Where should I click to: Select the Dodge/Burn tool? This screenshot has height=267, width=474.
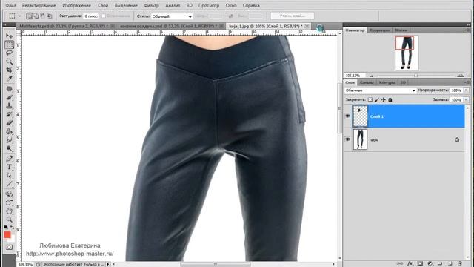click(x=9, y=148)
